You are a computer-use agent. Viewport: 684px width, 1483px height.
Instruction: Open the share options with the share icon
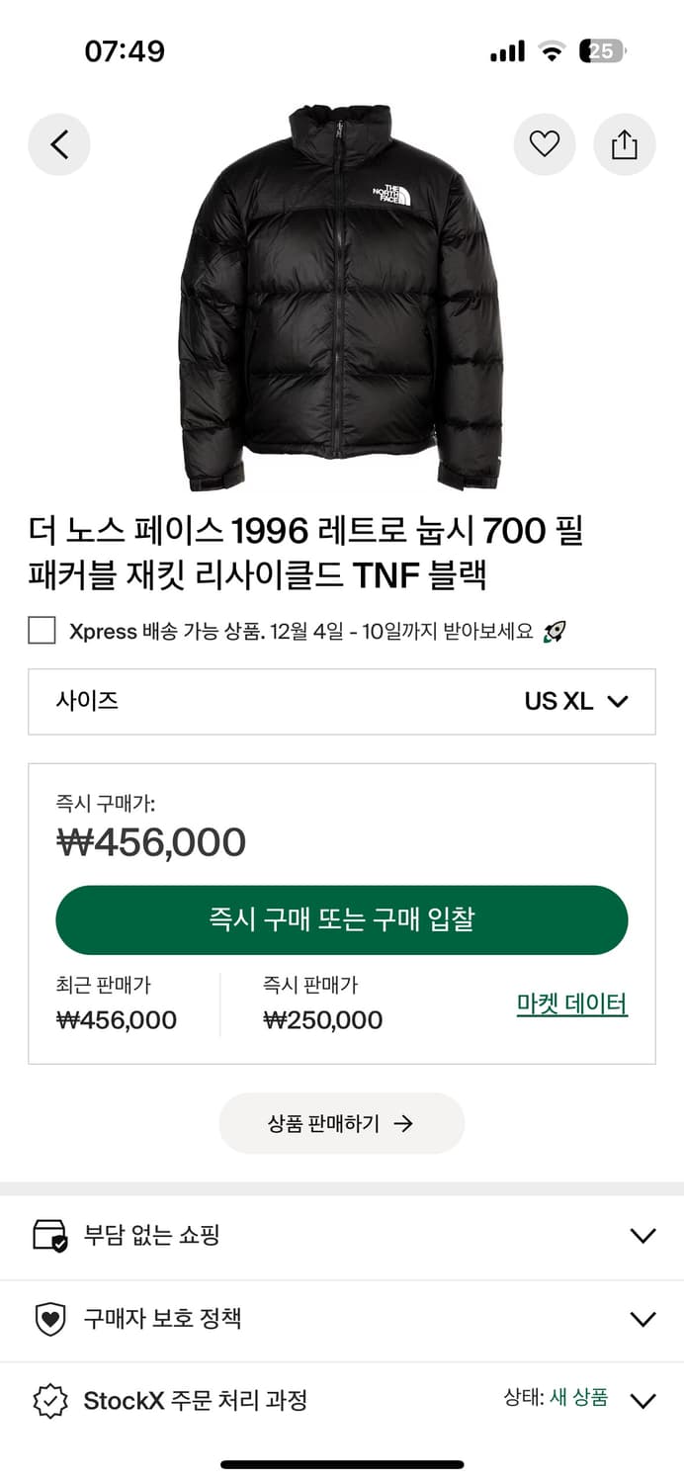click(624, 144)
